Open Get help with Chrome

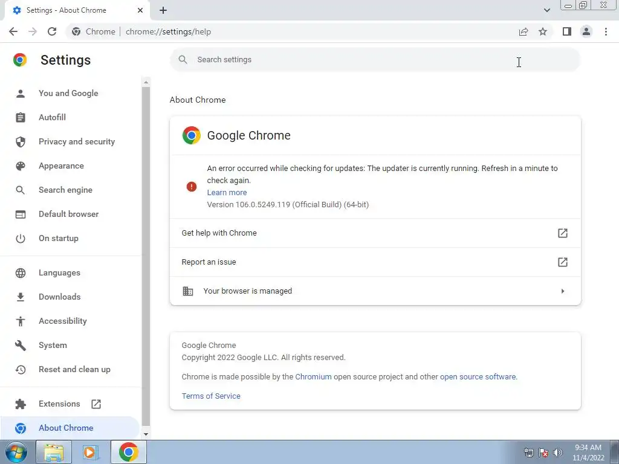coord(375,233)
